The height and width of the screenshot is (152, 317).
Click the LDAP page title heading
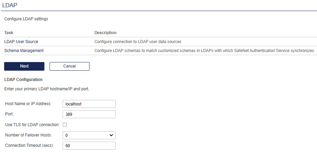pos(10,5)
